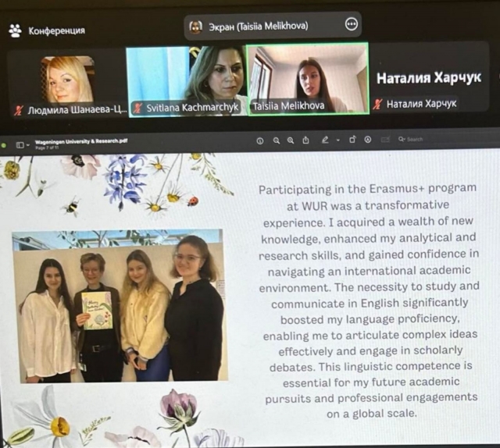Click the Share icon in the PDF toolbar
The height and width of the screenshot is (448, 500).
pyautogui.click(x=305, y=140)
